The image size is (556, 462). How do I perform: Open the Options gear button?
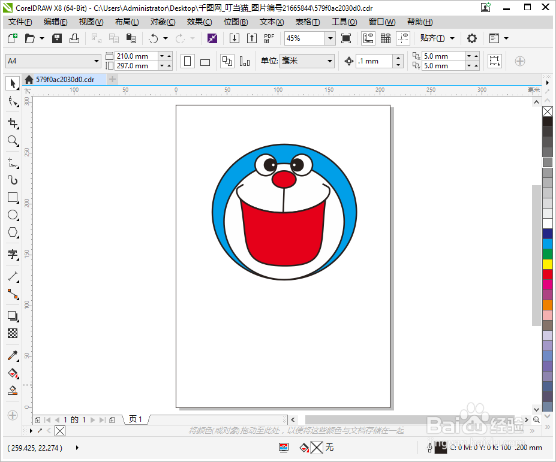point(471,38)
